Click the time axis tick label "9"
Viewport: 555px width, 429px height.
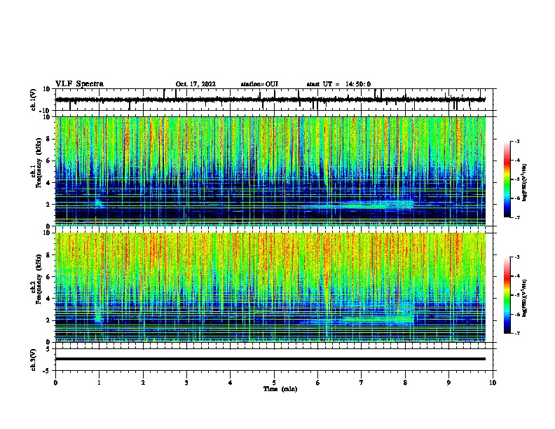(448, 383)
